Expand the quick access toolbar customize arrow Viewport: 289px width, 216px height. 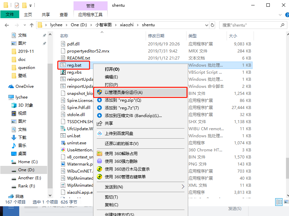[31, 6]
